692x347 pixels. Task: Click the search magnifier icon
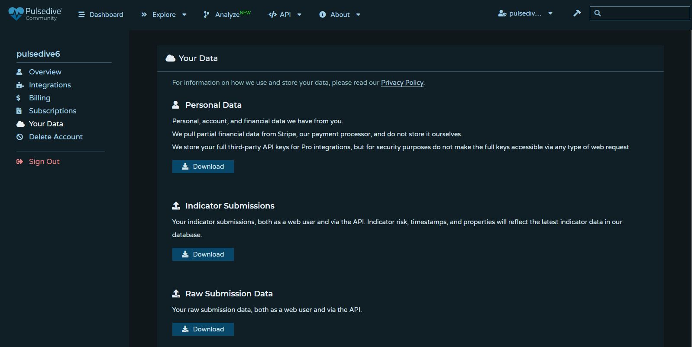point(598,13)
